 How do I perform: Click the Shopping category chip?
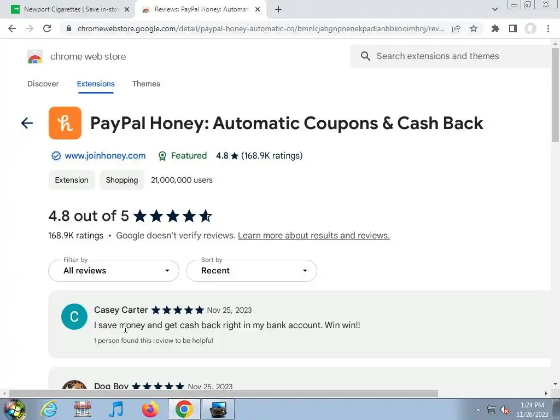pos(122,180)
